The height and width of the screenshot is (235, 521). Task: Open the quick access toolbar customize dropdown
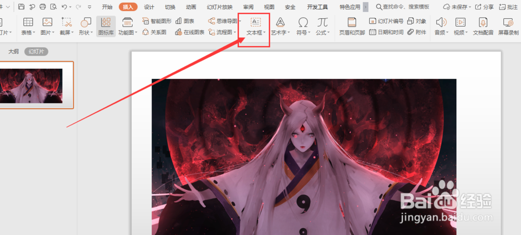point(90,7)
